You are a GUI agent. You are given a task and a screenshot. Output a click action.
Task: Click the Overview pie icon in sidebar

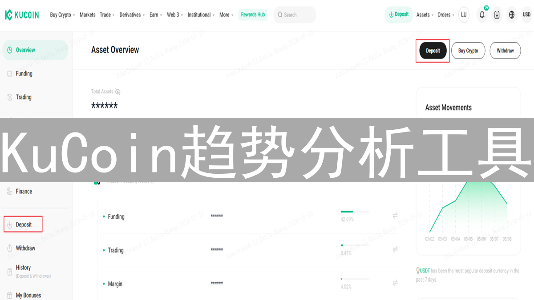pos(10,50)
